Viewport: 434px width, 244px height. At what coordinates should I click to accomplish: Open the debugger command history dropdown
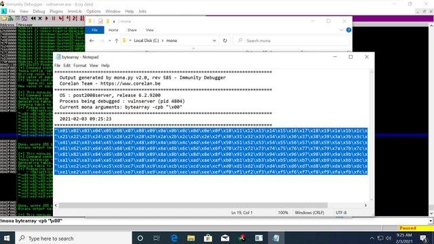pos(431,221)
